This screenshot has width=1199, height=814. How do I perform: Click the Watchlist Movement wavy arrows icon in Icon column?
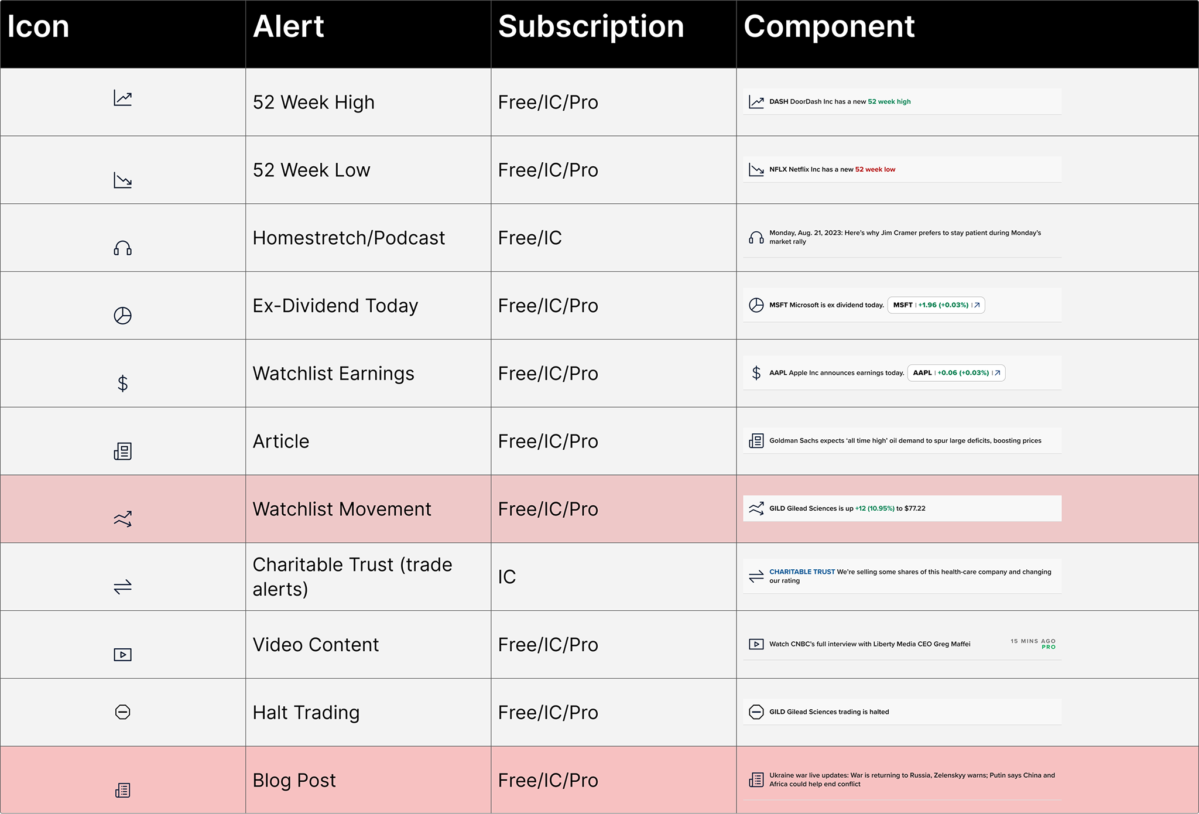pyautogui.click(x=122, y=519)
